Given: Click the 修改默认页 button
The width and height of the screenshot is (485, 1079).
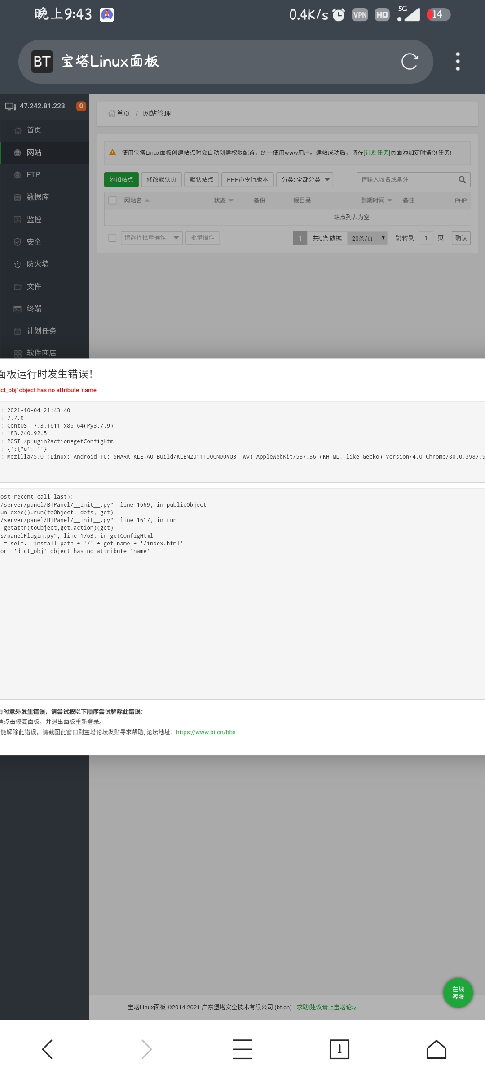Looking at the screenshot, I should (x=161, y=179).
